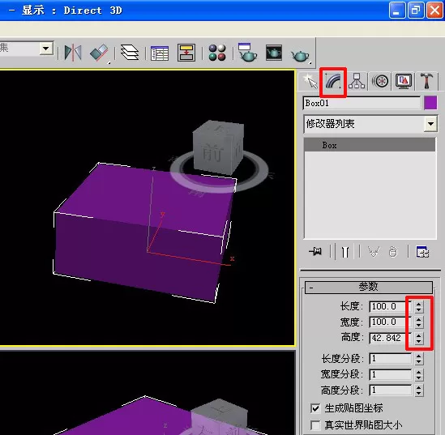Switch to the Motion panel tab
Viewport: 445px width, 435px height.
(380, 81)
